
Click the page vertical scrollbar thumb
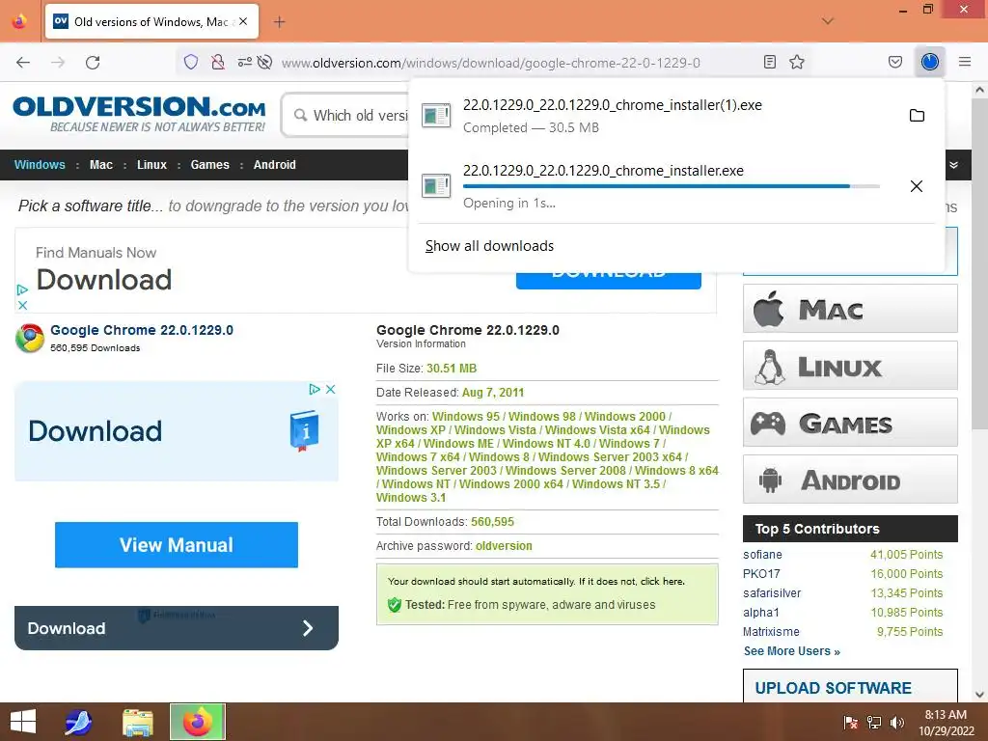979,264
